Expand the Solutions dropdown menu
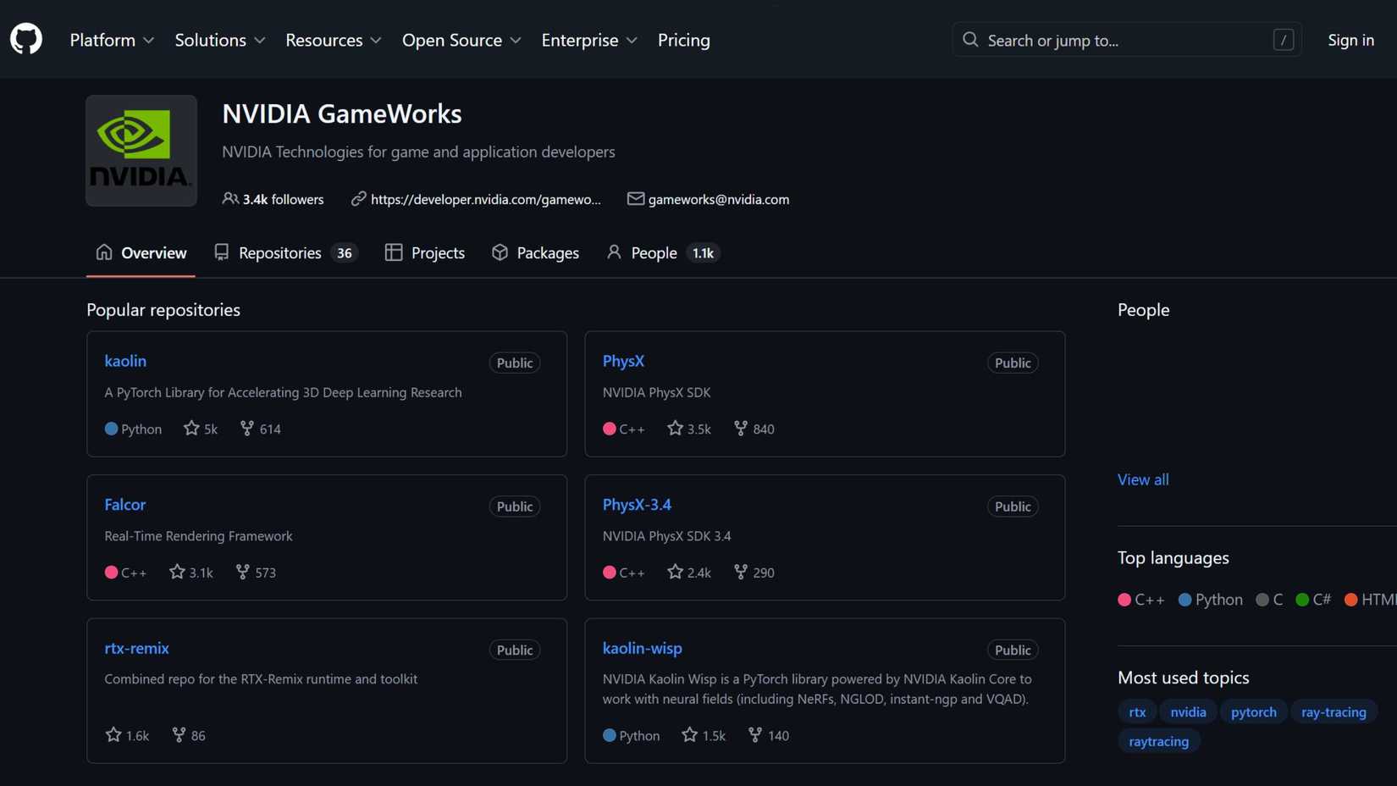1397x786 pixels. click(220, 40)
